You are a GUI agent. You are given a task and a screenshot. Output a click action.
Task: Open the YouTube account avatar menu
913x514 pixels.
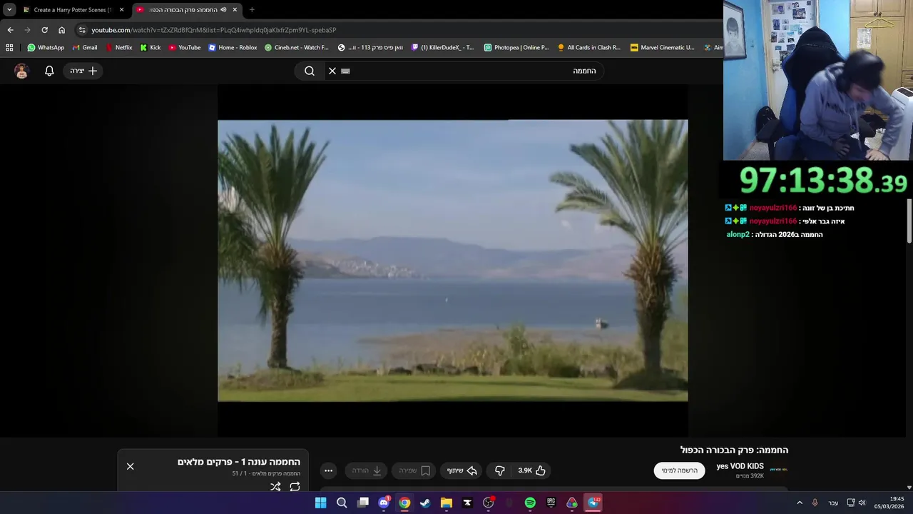pos(21,71)
